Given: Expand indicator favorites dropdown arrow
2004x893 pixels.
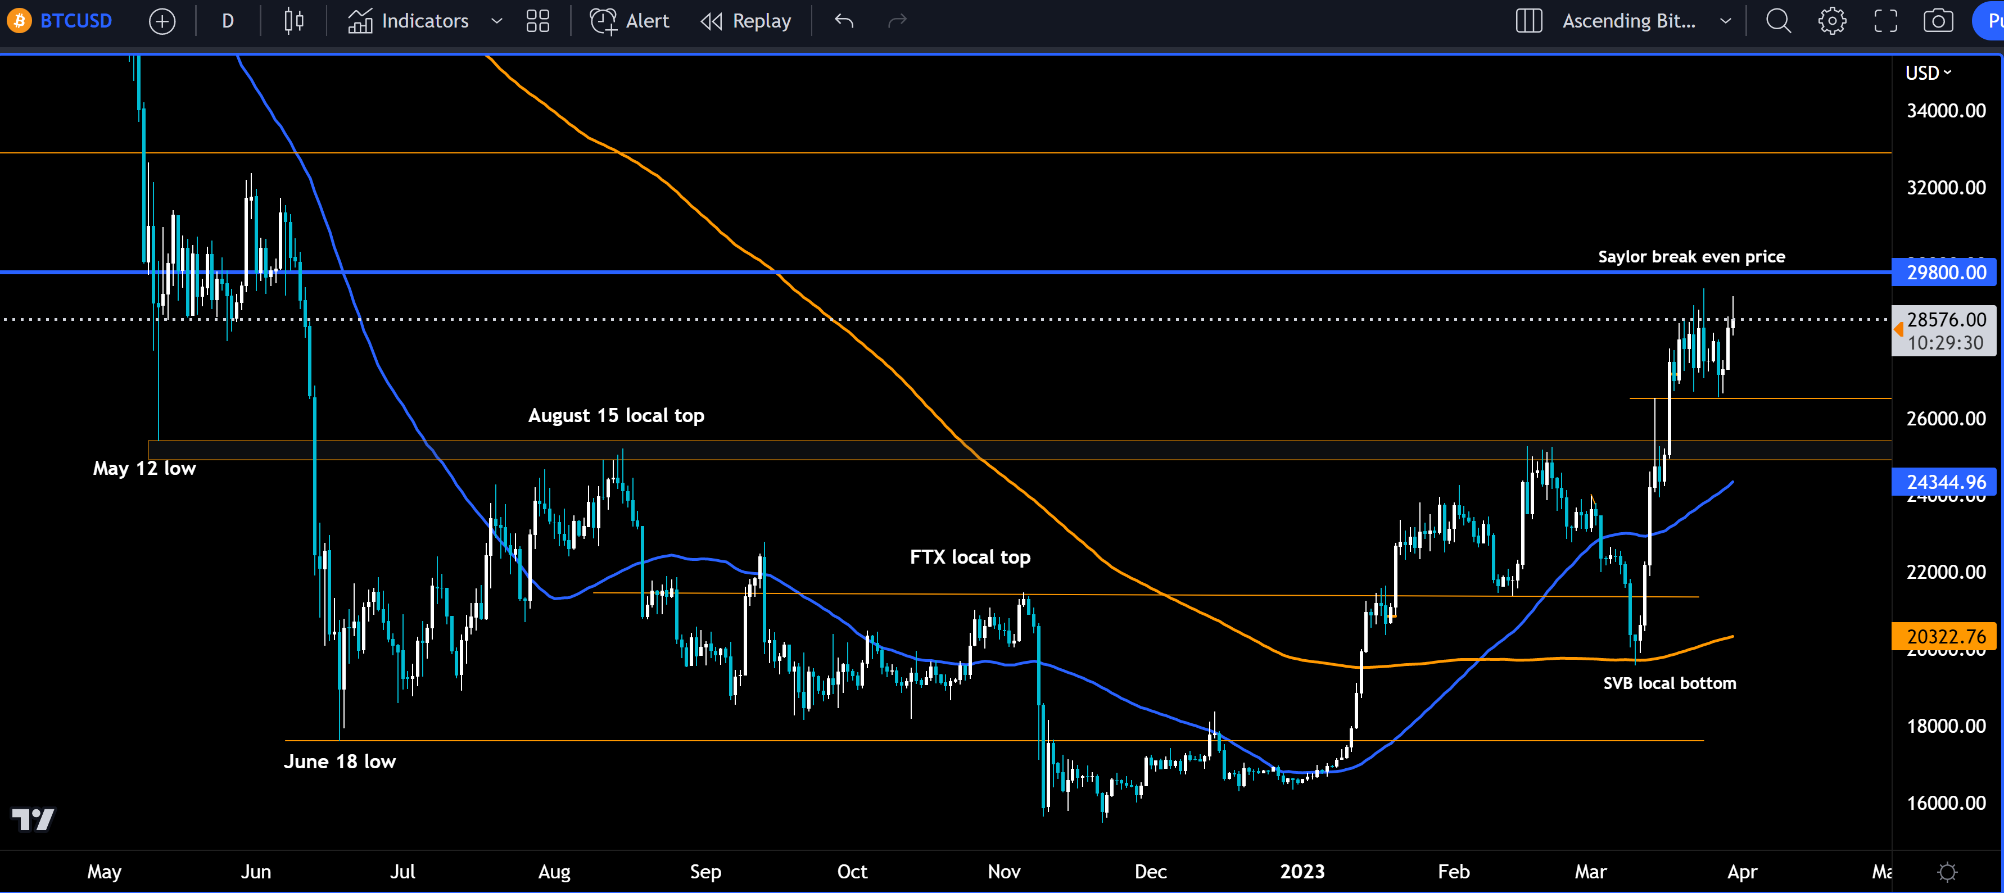Looking at the screenshot, I should 497,21.
